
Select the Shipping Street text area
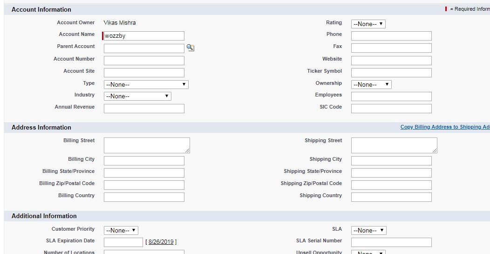click(394, 145)
